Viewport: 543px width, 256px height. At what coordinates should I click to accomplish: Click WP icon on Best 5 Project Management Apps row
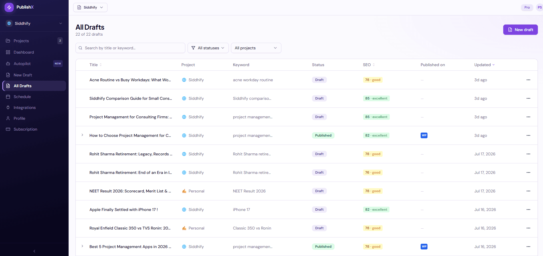424,247
